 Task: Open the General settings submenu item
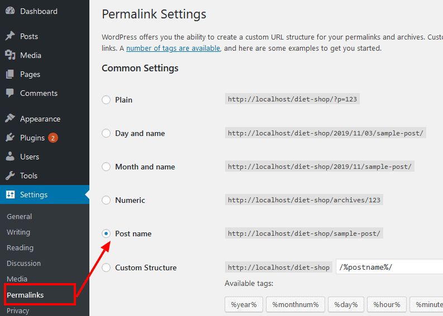tap(19, 216)
